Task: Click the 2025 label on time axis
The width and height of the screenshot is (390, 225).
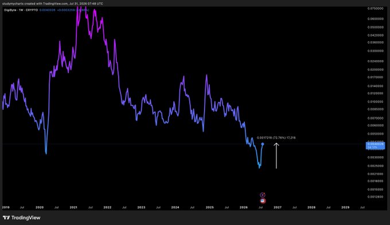Action: coord(210,207)
